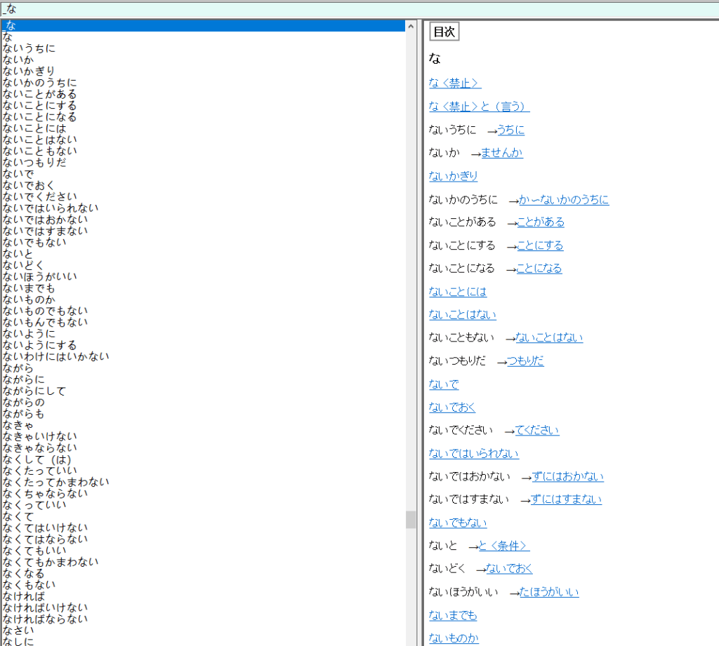Open the ないでおく entry link
This screenshot has width=719, height=646.
tap(451, 407)
